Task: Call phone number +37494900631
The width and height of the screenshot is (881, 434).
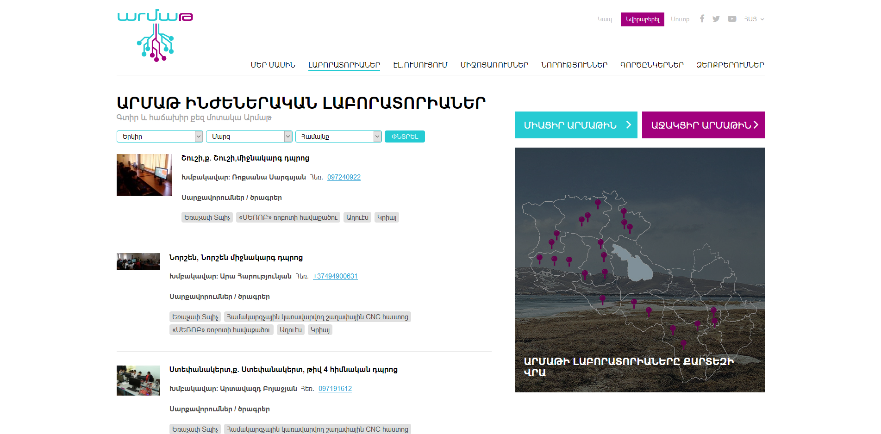Action: 335,276
